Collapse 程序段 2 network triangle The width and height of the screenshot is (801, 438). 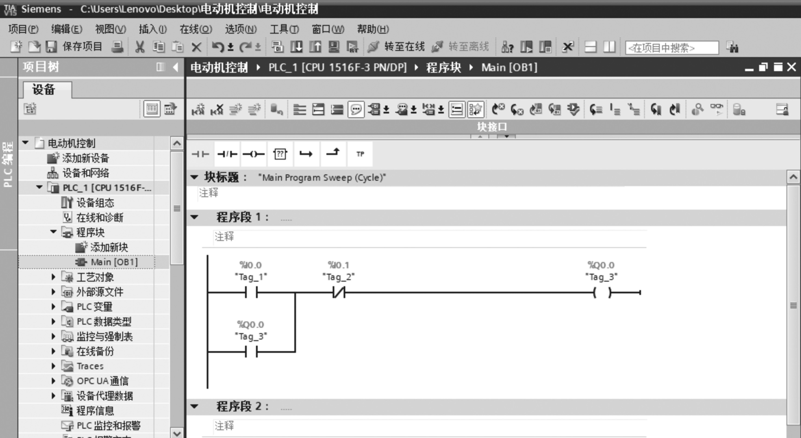pyautogui.click(x=195, y=406)
